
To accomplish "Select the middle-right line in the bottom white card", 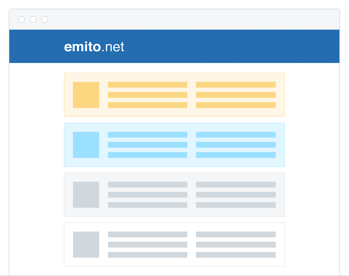I will click(236, 245).
